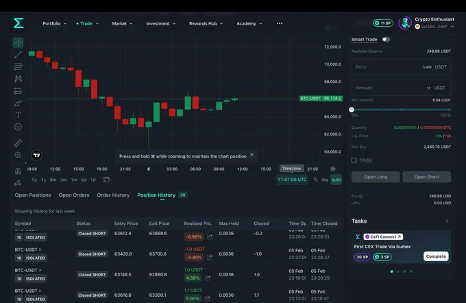The image size is (466, 303).
Task: Dismiss the zooming hint tooltip
Action: pyautogui.click(x=252, y=155)
